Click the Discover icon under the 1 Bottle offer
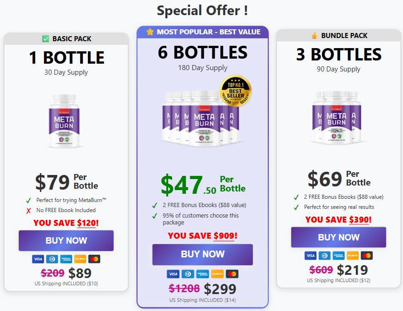Viewport: 403px width, 311px height. [x=80, y=259]
